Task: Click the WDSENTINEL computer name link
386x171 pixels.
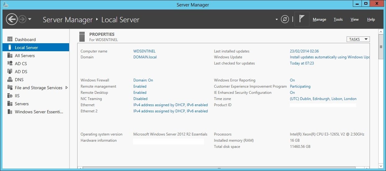Action: (x=144, y=51)
